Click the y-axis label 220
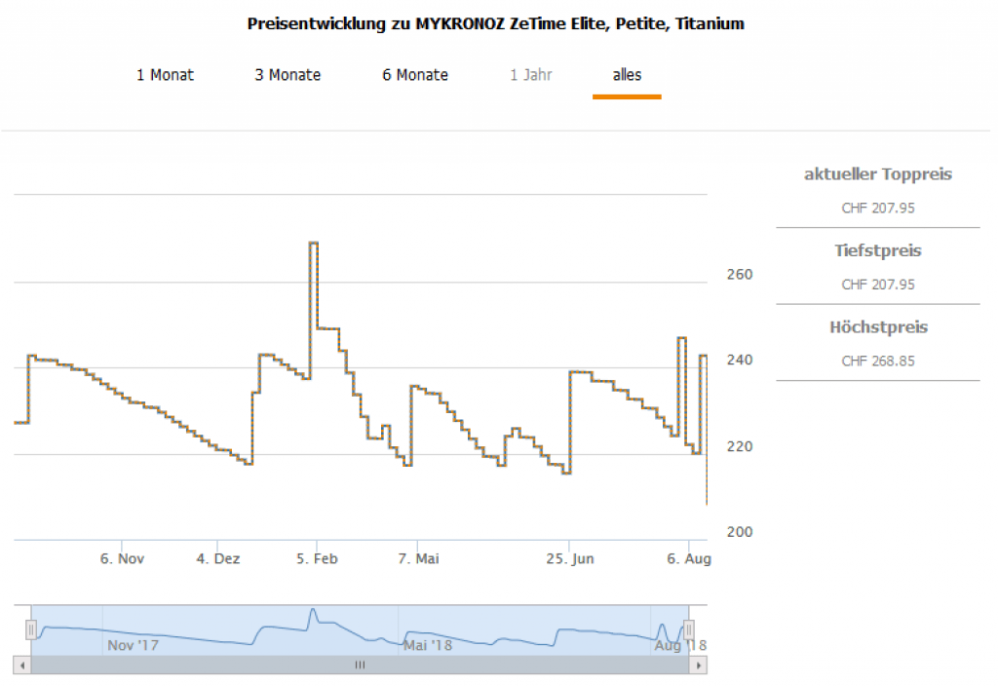998x686 pixels. click(740, 446)
